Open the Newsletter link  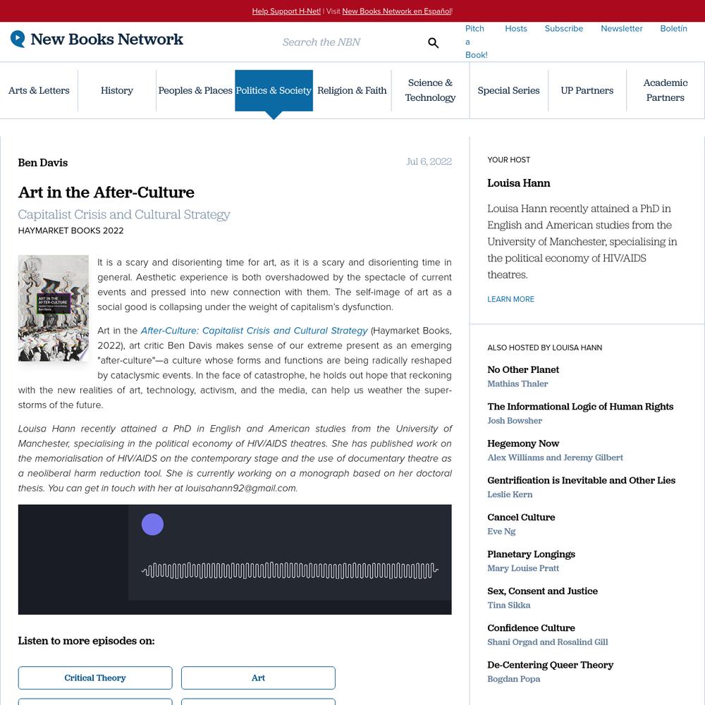coord(621,29)
